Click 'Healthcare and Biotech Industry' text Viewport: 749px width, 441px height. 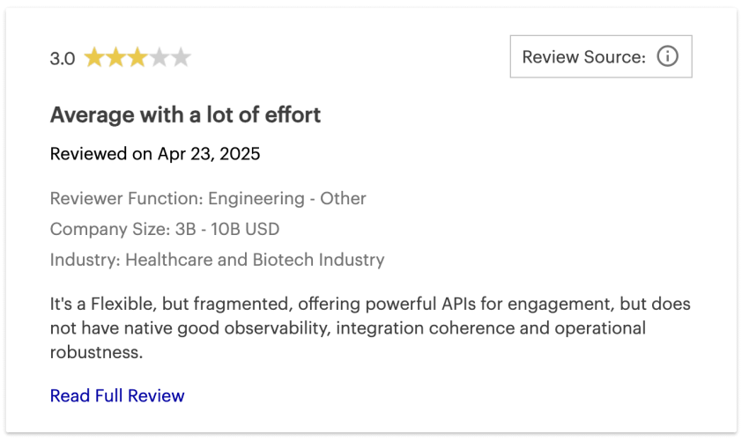[x=255, y=260]
